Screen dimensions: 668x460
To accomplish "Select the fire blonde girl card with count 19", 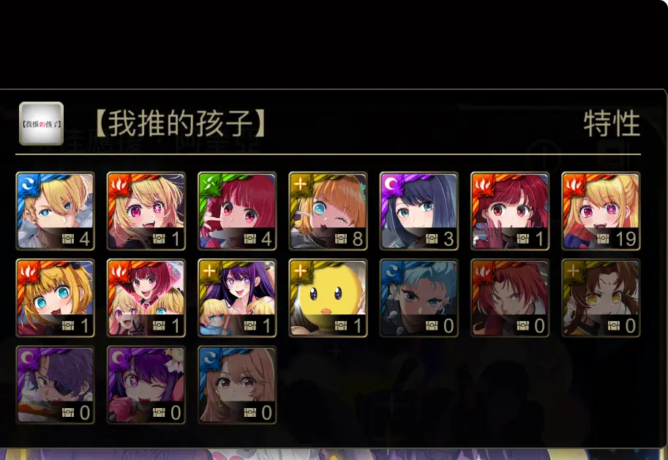I will (601, 211).
